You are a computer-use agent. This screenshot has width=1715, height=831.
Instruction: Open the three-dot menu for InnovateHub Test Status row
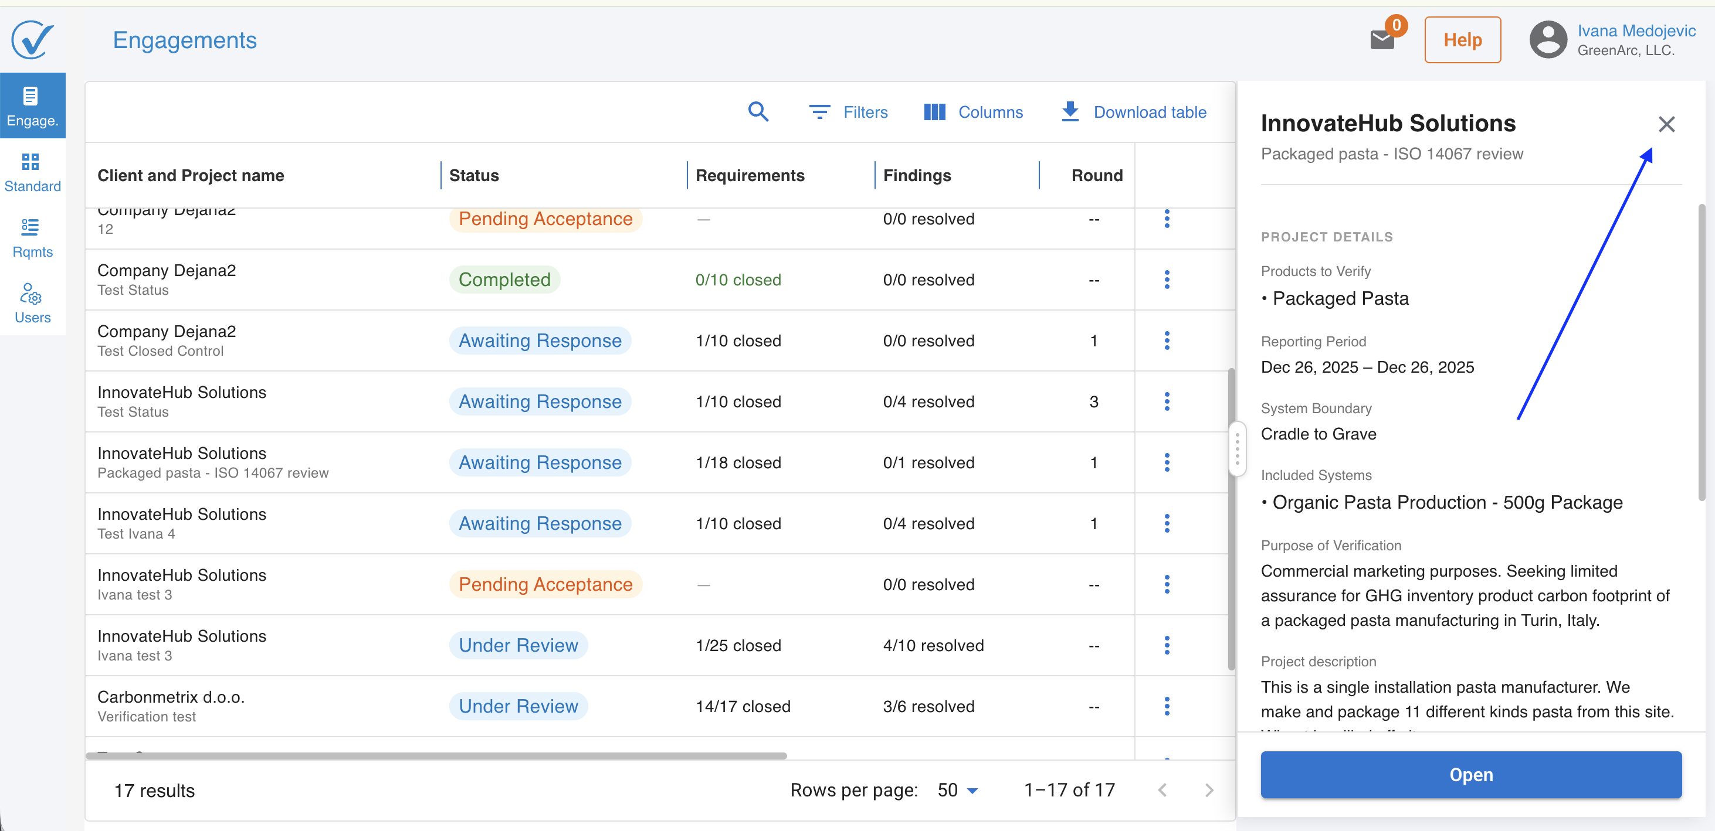(1167, 401)
